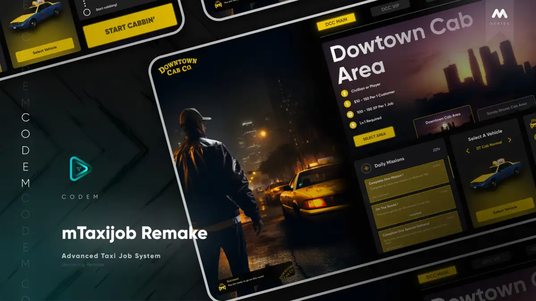Click the dollar icon beside $10 - 150
Viewport: 536px width, 301px height.
347,104
